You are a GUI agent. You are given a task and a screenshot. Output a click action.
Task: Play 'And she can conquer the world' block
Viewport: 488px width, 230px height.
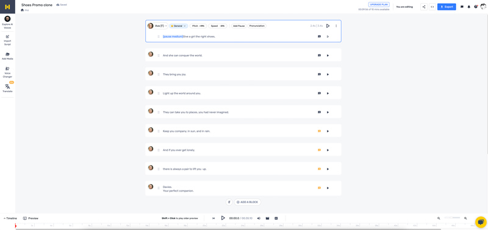pyautogui.click(x=328, y=56)
